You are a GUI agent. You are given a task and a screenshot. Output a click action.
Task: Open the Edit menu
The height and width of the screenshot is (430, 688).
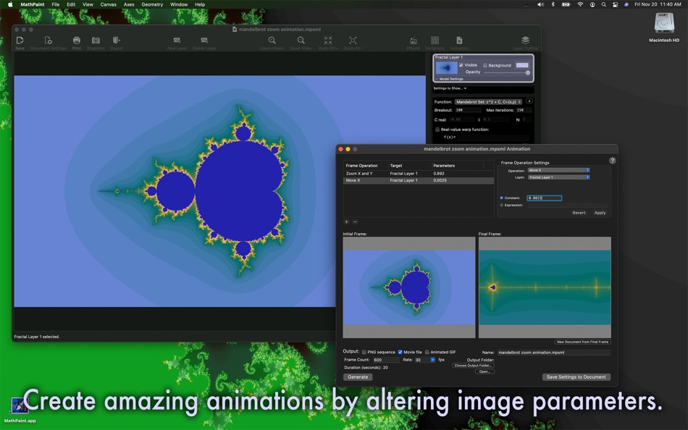(71, 4)
